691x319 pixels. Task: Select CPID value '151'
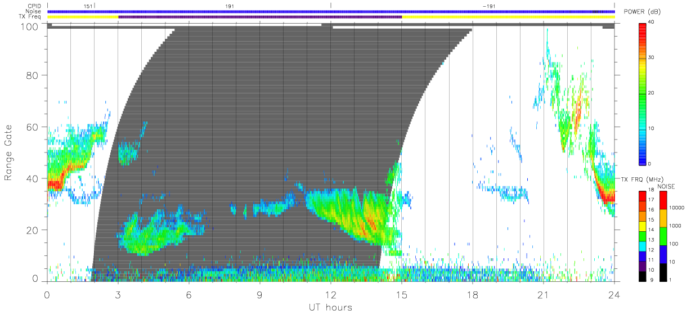[x=88, y=6]
